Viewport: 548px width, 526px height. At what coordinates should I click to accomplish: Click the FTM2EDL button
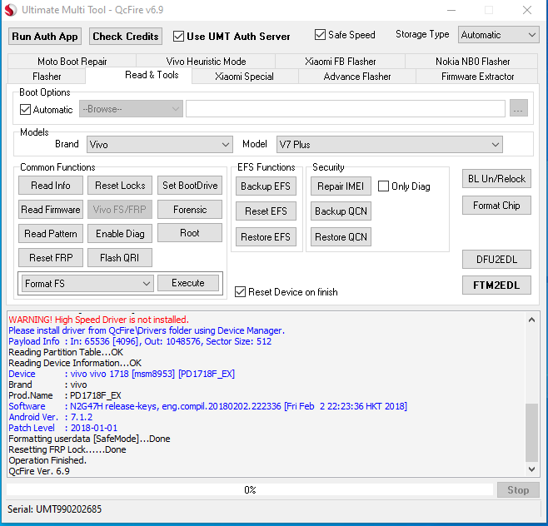click(x=496, y=285)
